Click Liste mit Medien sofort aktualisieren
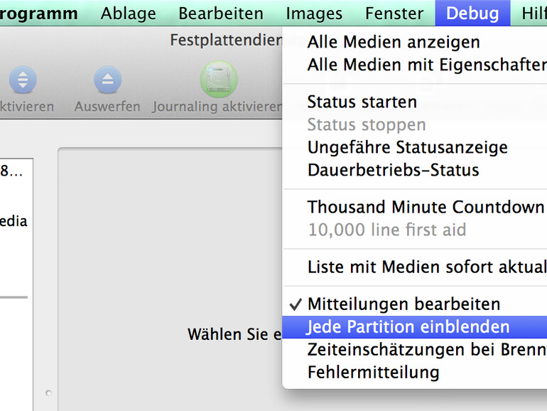 pos(426,267)
